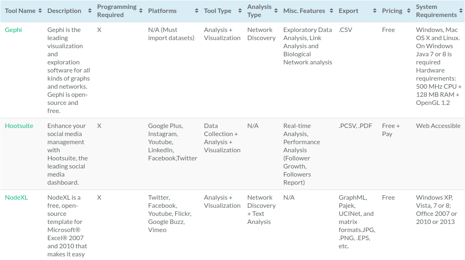Sort by System Requirements arrows
Image resolution: width=465 pixels, height=260 pixels.
pyautogui.click(x=461, y=11)
